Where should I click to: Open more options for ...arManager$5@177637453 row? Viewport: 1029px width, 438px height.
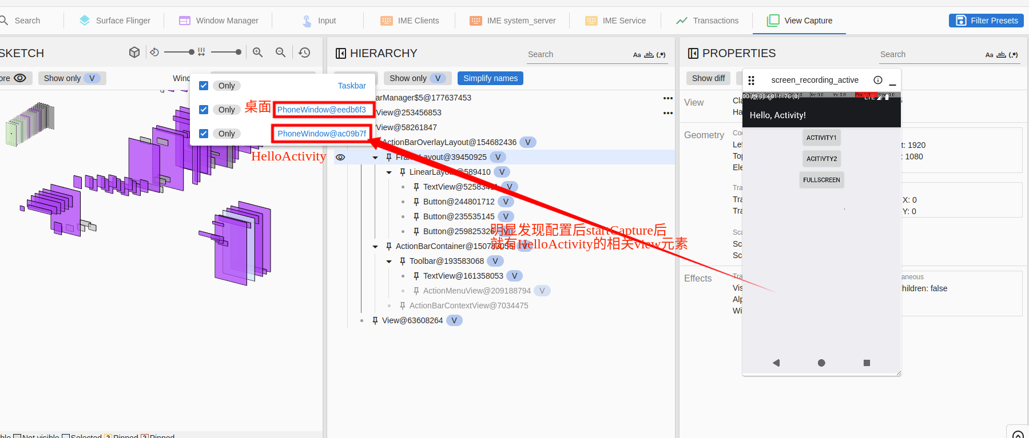tap(668, 98)
